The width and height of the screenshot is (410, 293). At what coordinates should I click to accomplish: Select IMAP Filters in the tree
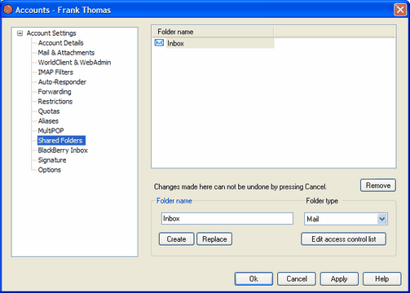pos(55,72)
